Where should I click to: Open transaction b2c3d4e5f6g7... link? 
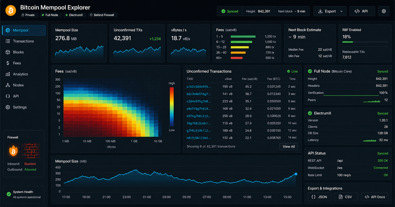(199, 94)
